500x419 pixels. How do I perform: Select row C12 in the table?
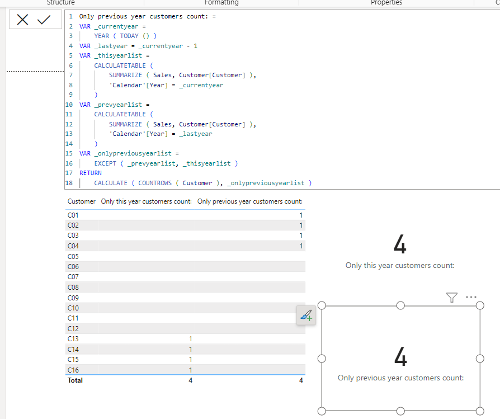(185, 328)
